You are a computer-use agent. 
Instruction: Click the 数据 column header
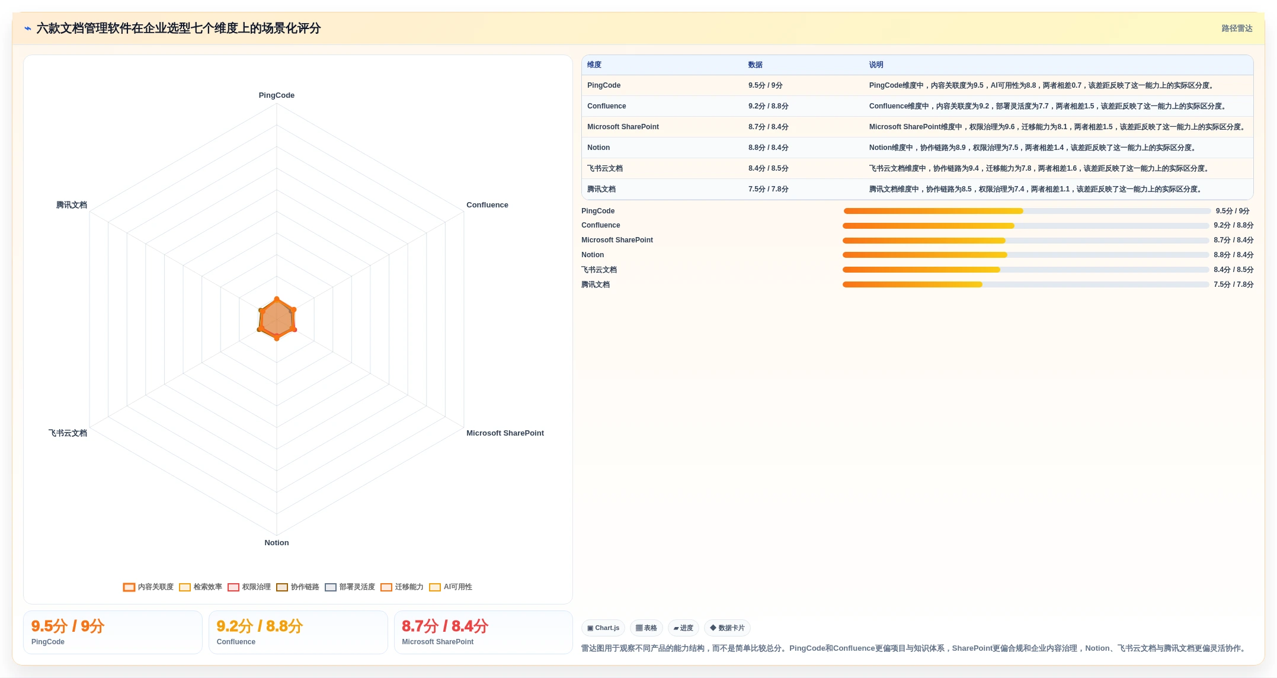(x=755, y=65)
